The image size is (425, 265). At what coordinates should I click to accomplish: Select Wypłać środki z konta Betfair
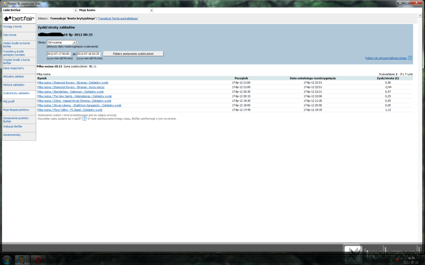coord(16,61)
